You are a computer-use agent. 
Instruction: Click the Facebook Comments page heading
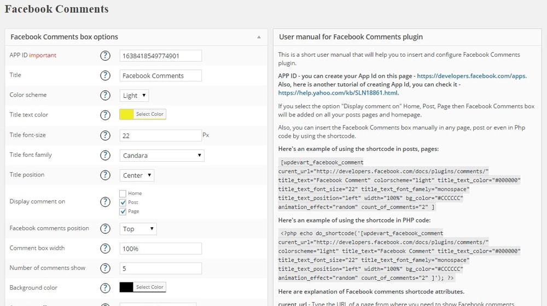(x=56, y=9)
